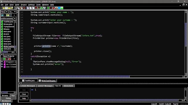Select vioc.java in the file list

click(7, 36)
